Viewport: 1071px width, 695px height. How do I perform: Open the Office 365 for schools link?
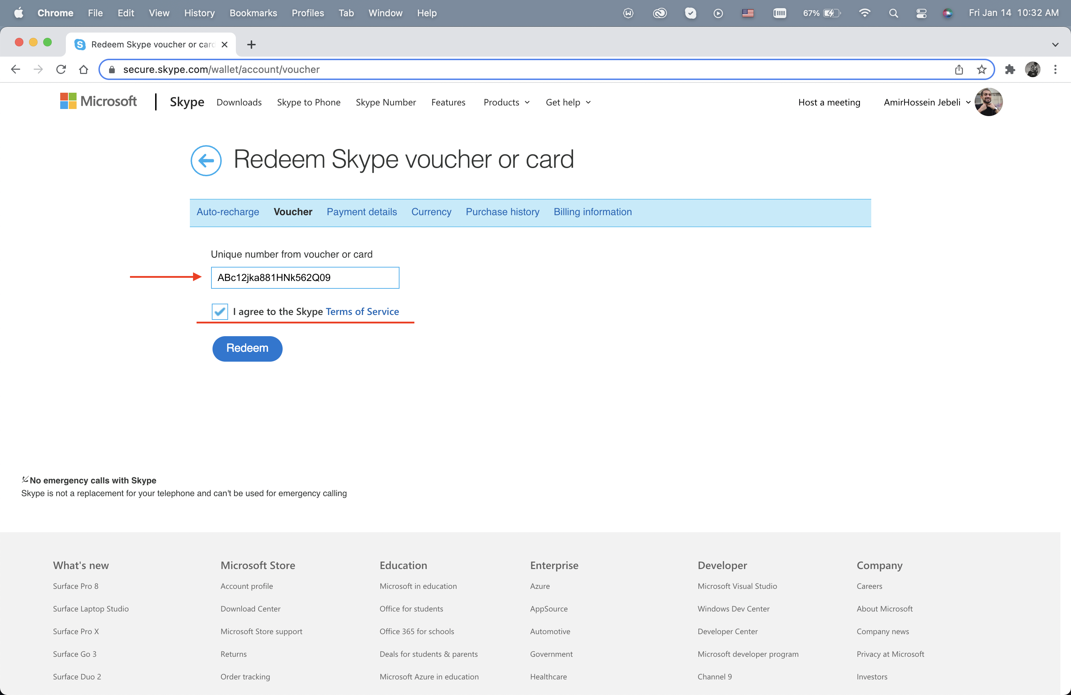pos(417,631)
